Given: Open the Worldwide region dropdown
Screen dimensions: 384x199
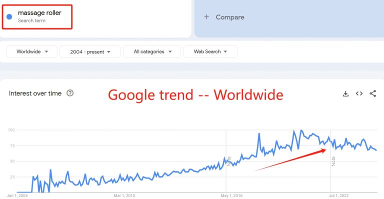Looking at the screenshot, I should click(x=31, y=51).
